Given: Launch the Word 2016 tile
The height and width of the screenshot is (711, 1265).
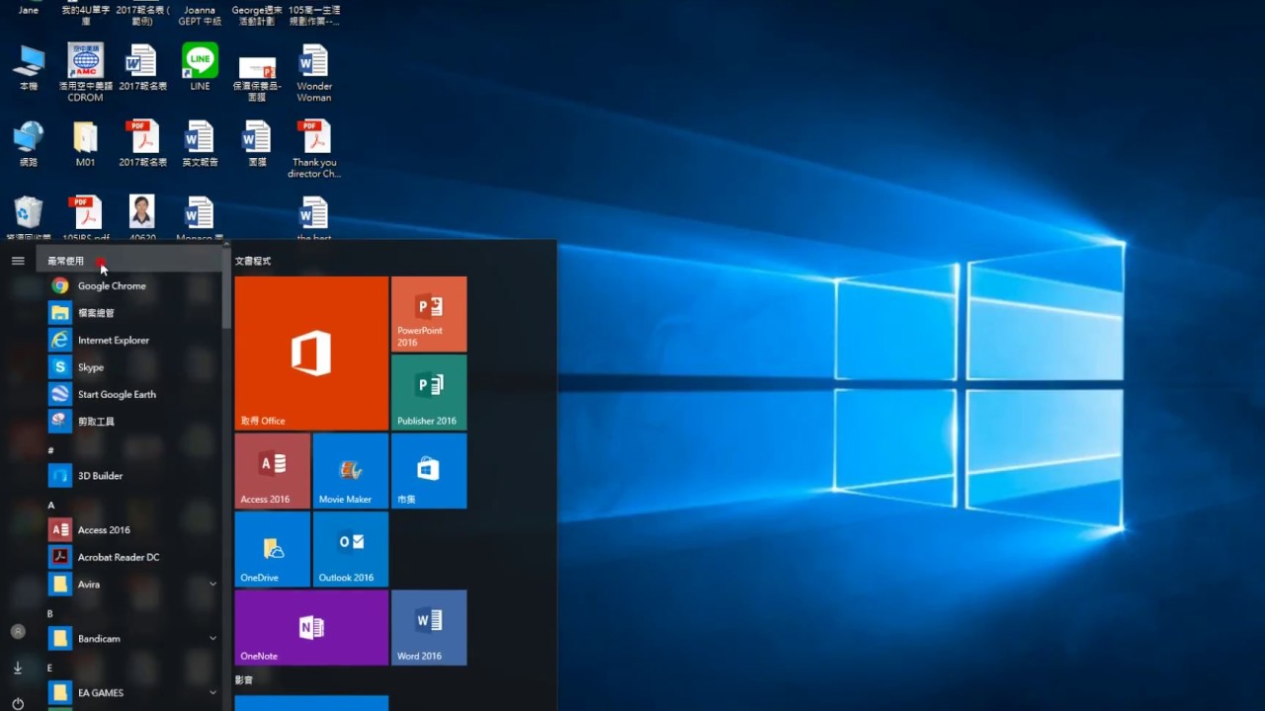Looking at the screenshot, I should click(x=429, y=627).
